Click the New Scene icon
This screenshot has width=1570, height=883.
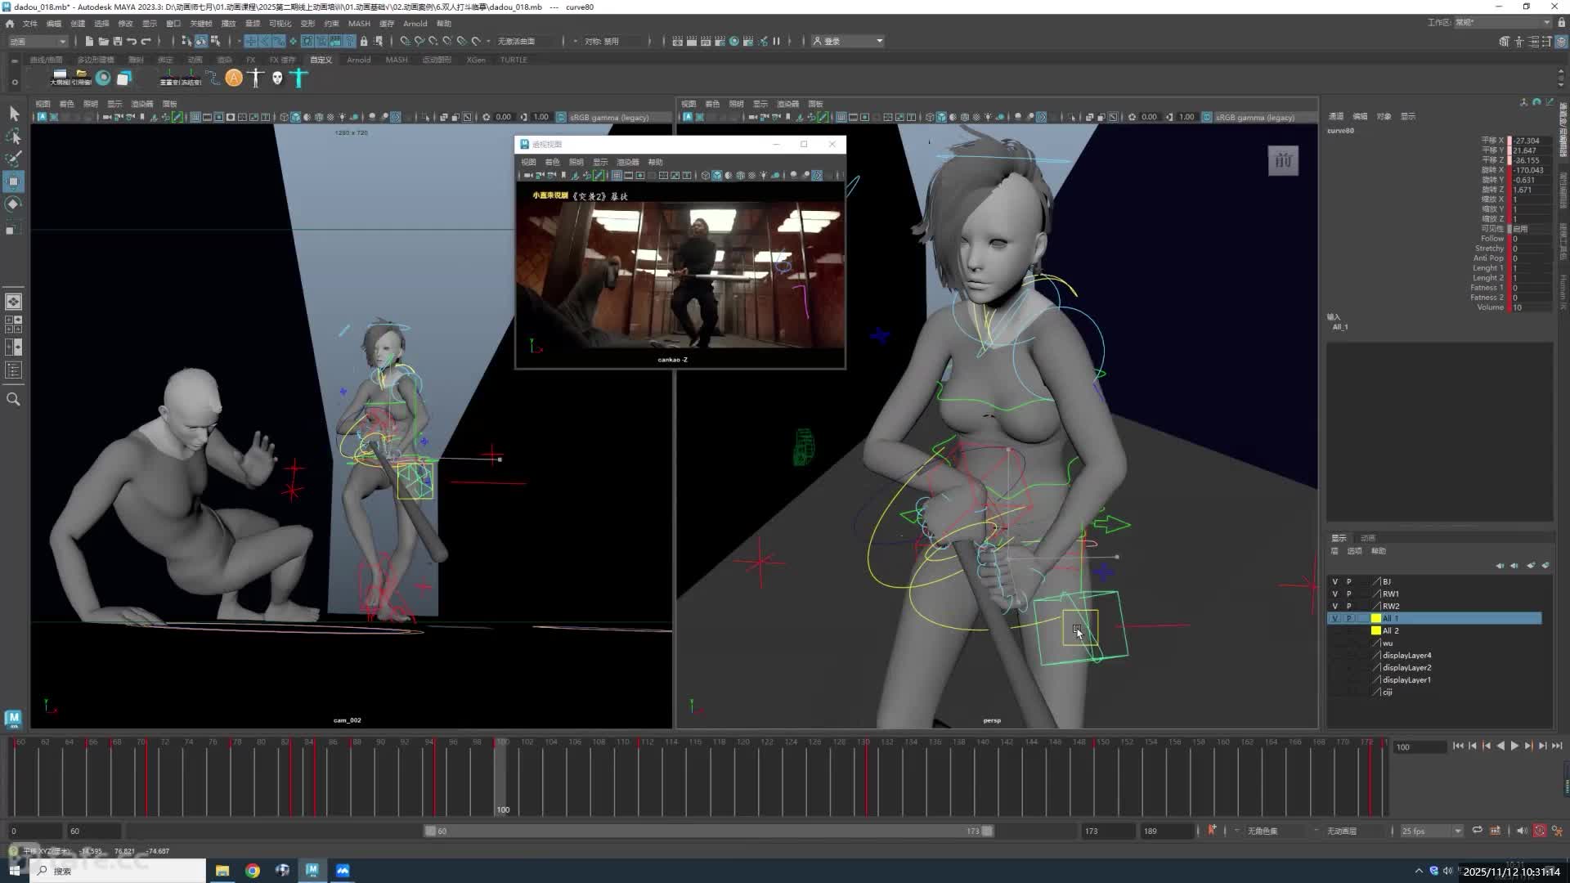(89, 41)
